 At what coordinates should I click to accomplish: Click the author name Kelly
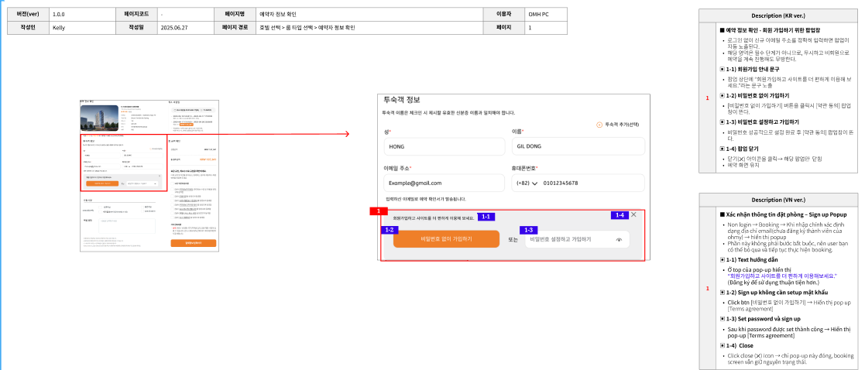click(x=59, y=28)
